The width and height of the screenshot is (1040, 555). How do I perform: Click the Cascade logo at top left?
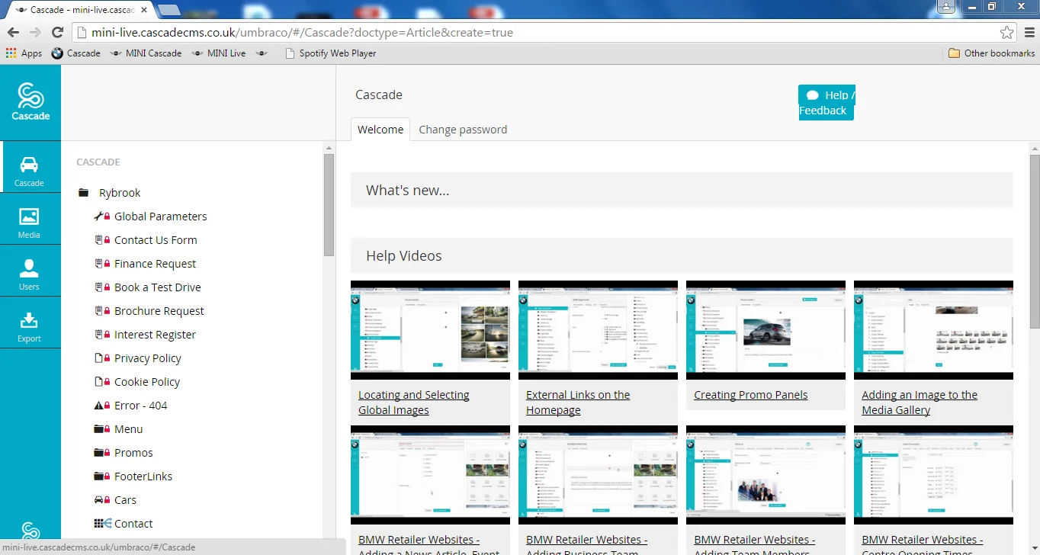point(30,102)
